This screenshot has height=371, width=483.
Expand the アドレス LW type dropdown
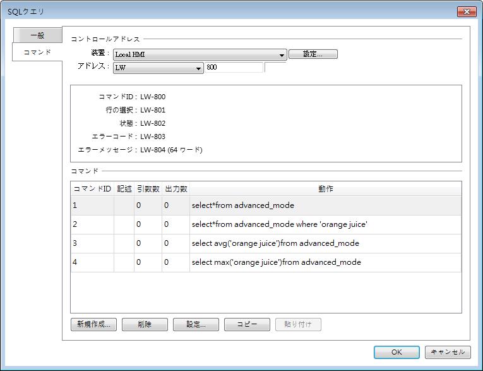pos(158,68)
